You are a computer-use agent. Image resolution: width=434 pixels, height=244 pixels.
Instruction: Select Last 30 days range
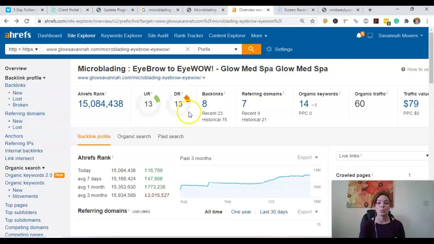274,212
